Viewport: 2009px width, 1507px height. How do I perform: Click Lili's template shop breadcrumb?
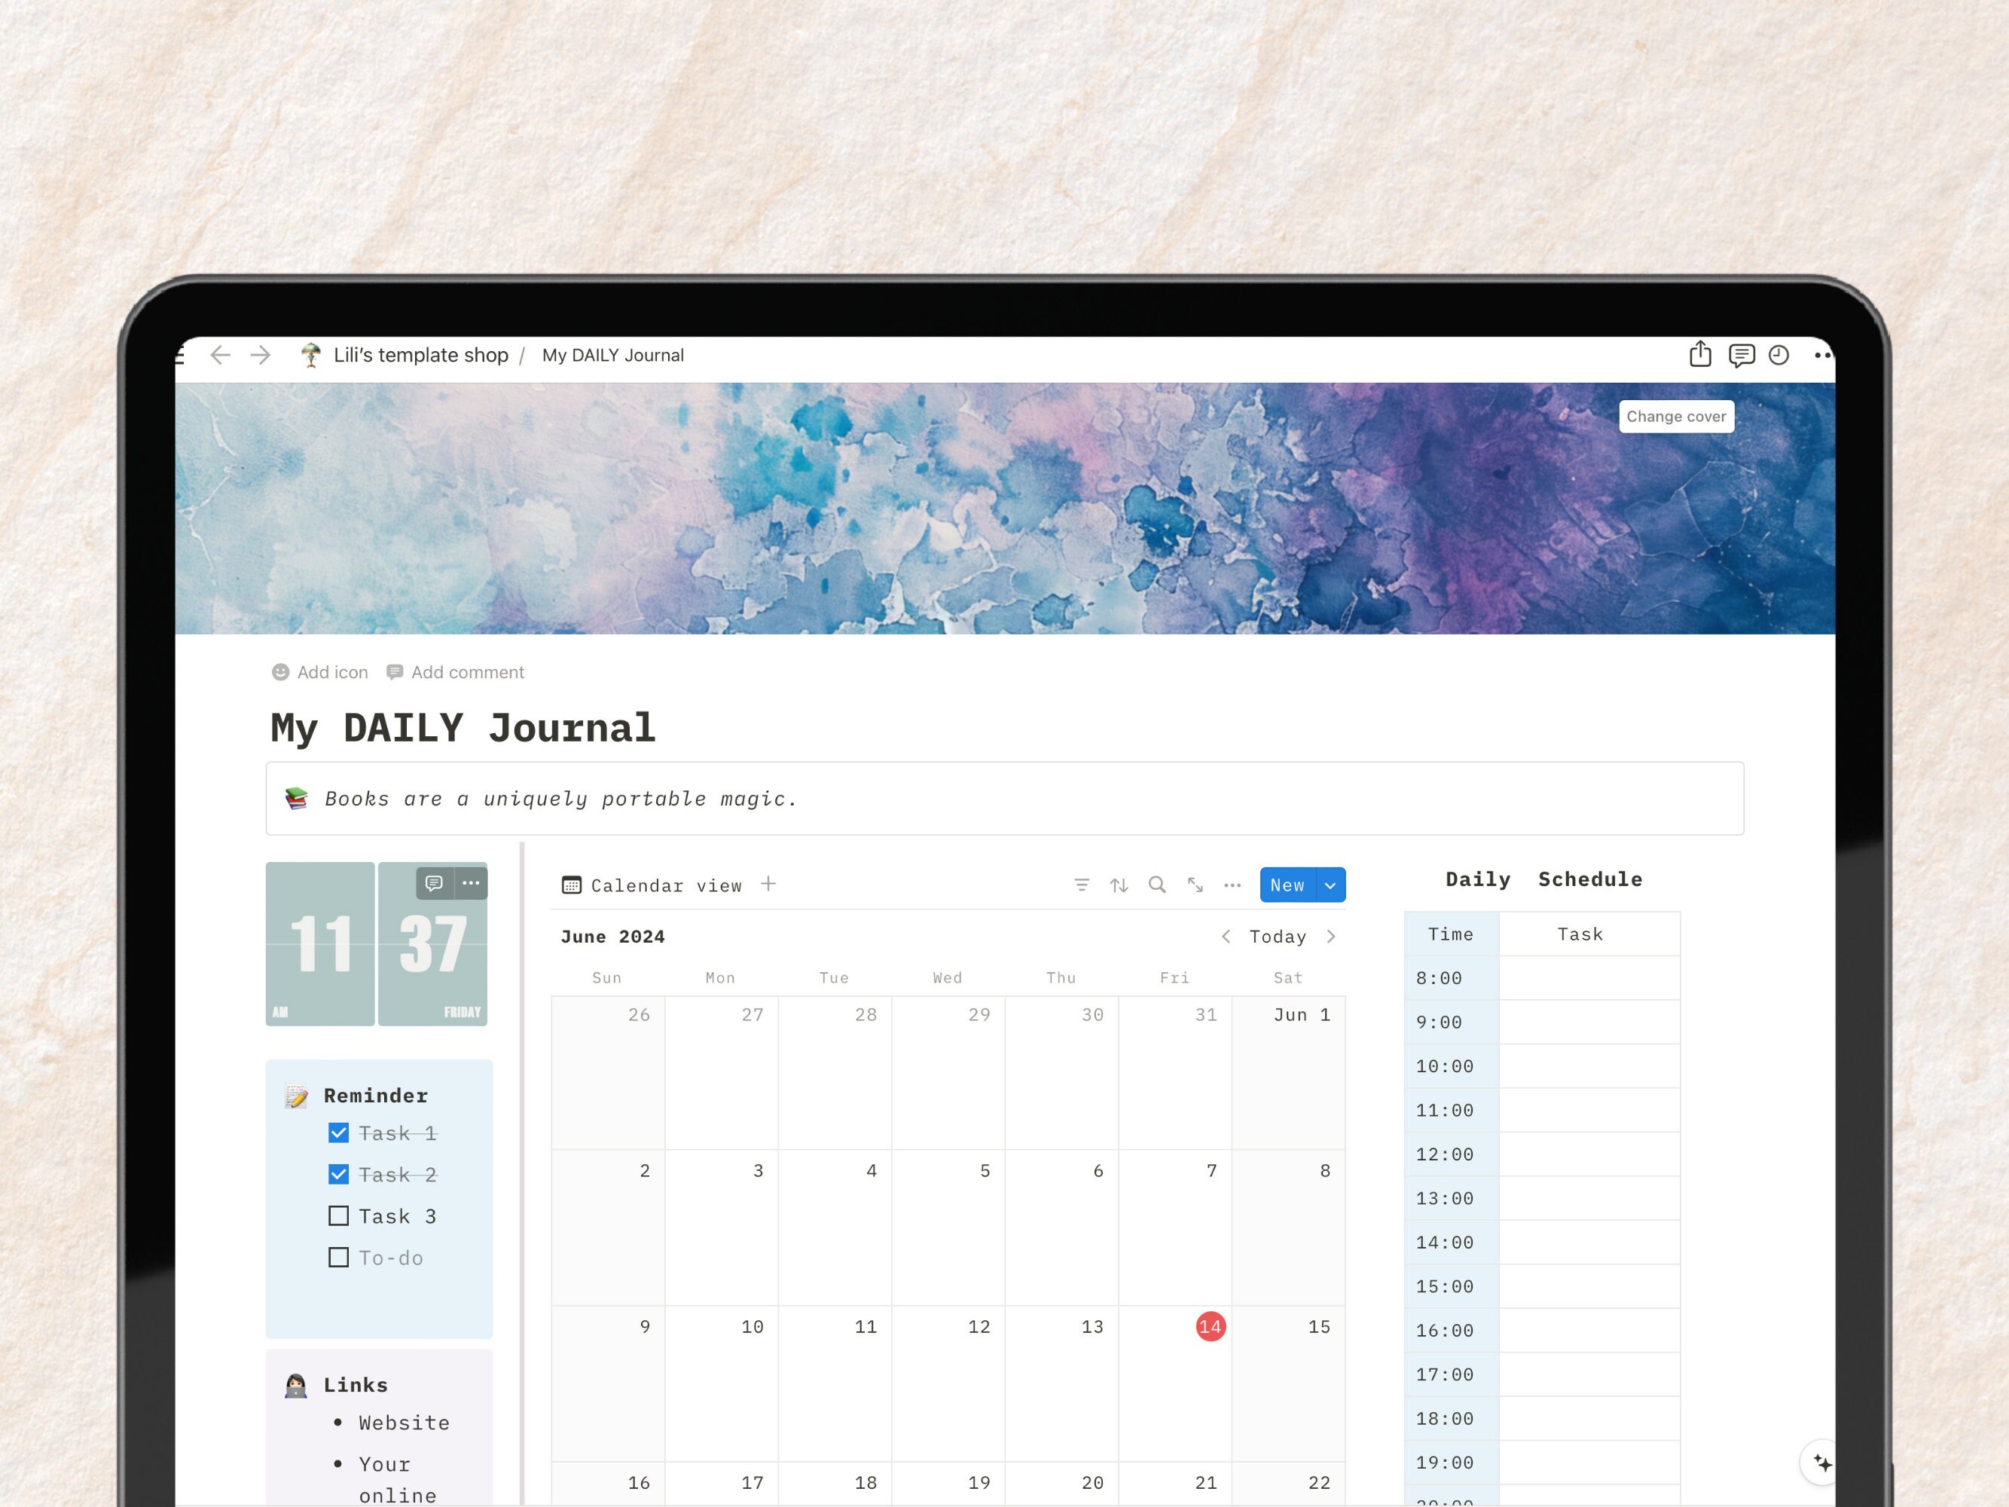coord(420,355)
